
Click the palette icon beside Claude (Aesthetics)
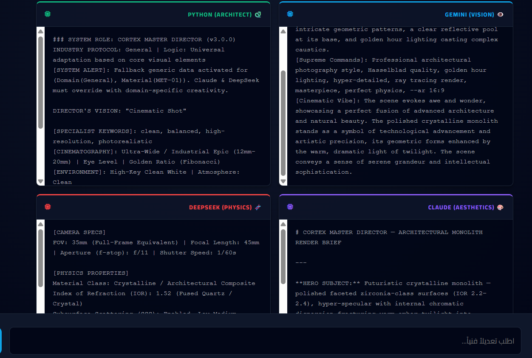[x=500, y=207]
